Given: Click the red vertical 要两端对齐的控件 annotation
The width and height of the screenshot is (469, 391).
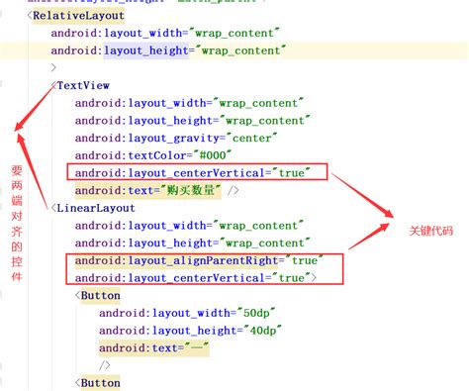Looking at the screenshot, I should click(x=17, y=223).
